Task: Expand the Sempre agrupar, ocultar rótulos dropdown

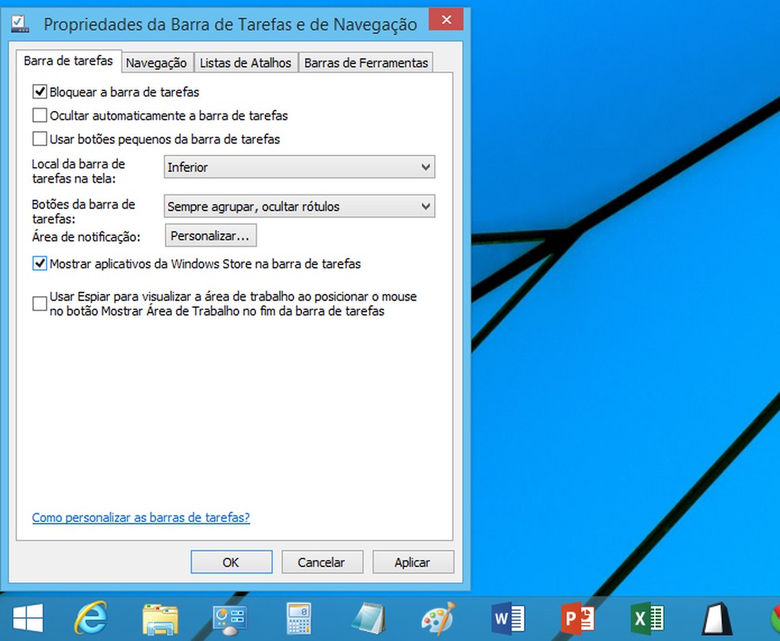Action: (300, 206)
